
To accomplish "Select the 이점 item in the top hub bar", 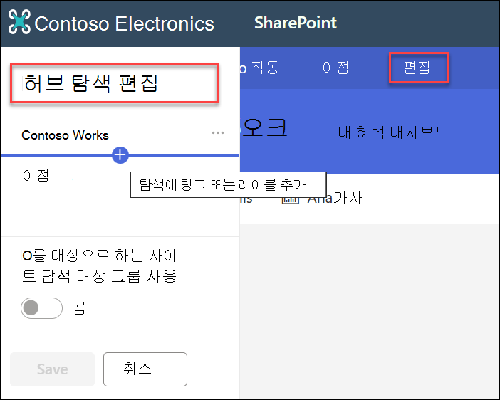I will 335,68.
